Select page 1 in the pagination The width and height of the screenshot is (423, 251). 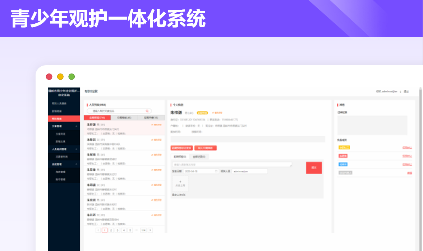(105, 230)
